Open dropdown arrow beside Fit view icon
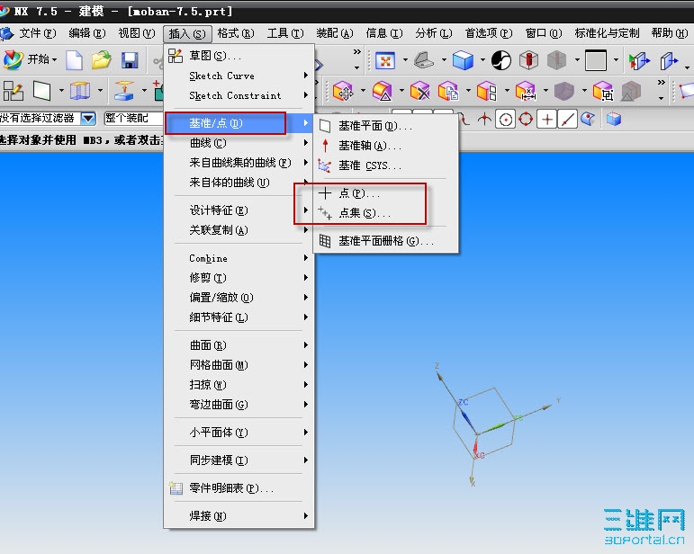This screenshot has width=694, height=554. [404, 60]
